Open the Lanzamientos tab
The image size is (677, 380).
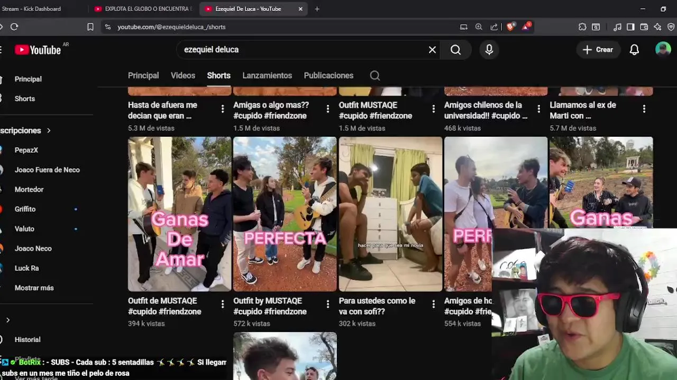(267, 75)
